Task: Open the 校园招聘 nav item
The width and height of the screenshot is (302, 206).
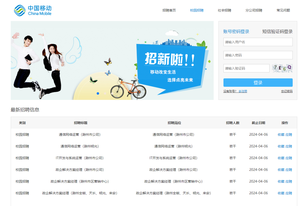Action: [197, 10]
